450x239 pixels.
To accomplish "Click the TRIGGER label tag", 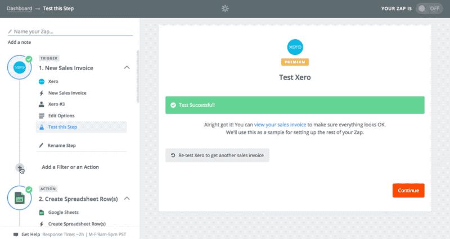I will coord(49,58).
